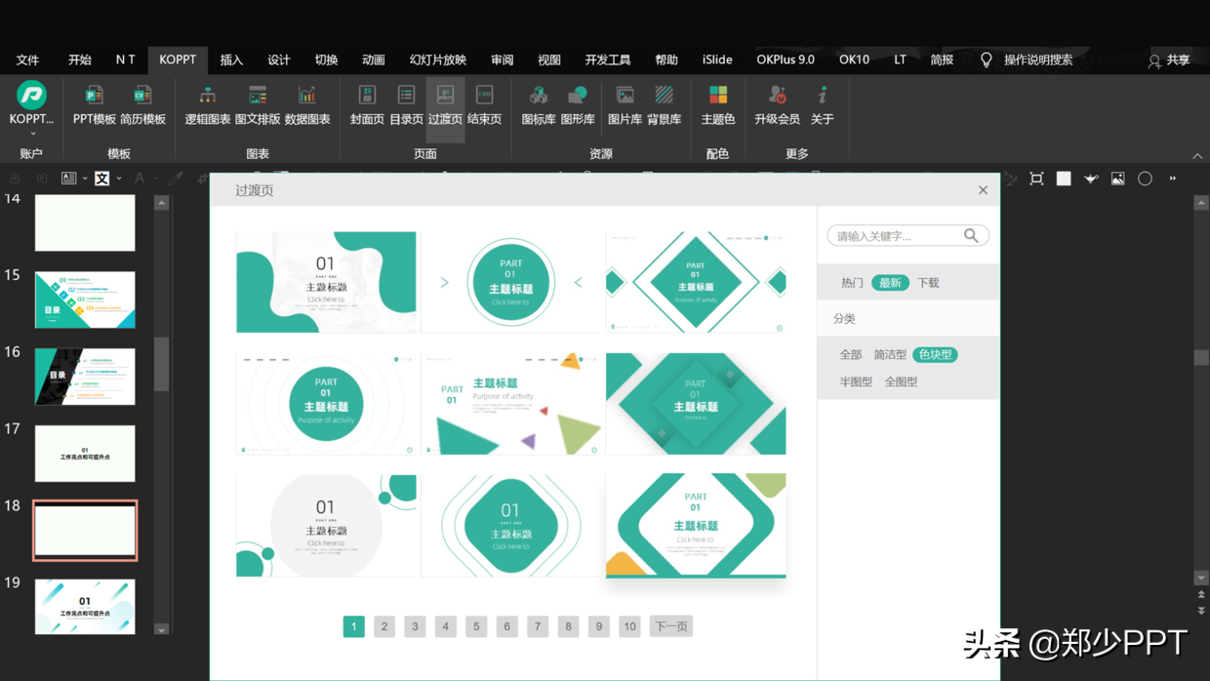Select template with colorful triangles
This screenshot has width=1210, height=681.
[x=510, y=403]
